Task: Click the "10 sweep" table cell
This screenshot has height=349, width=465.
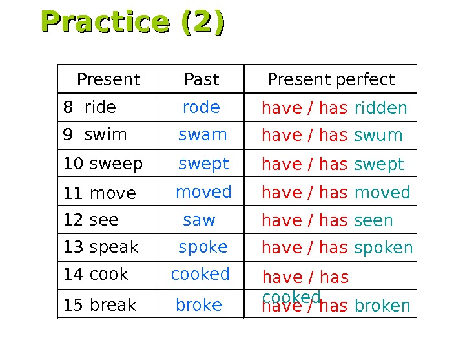Action: point(103,164)
